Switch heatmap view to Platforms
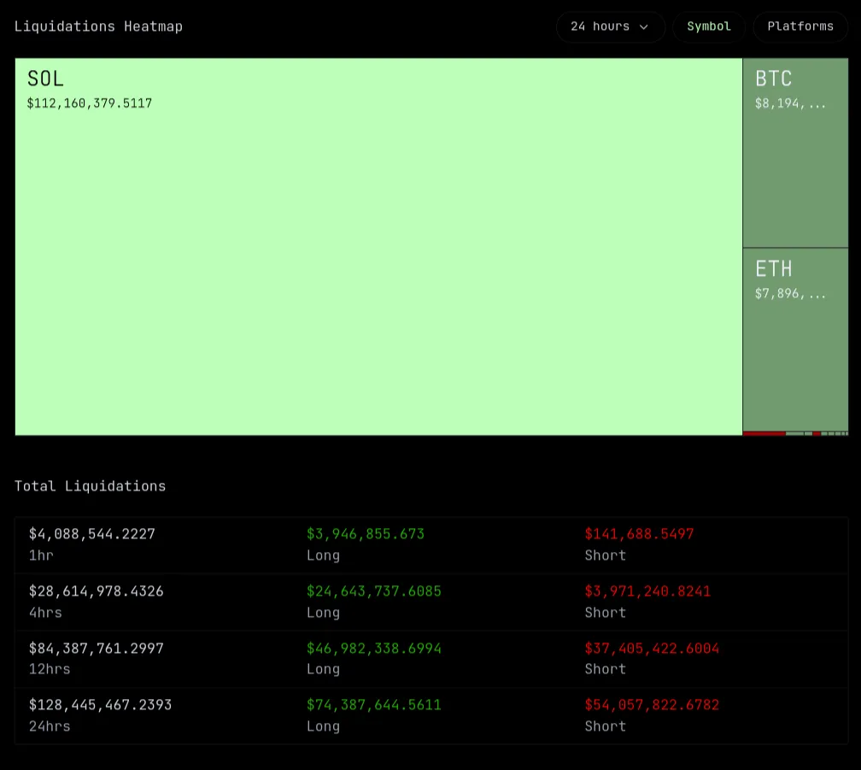Screen dimensions: 861x770 pos(800,26)
